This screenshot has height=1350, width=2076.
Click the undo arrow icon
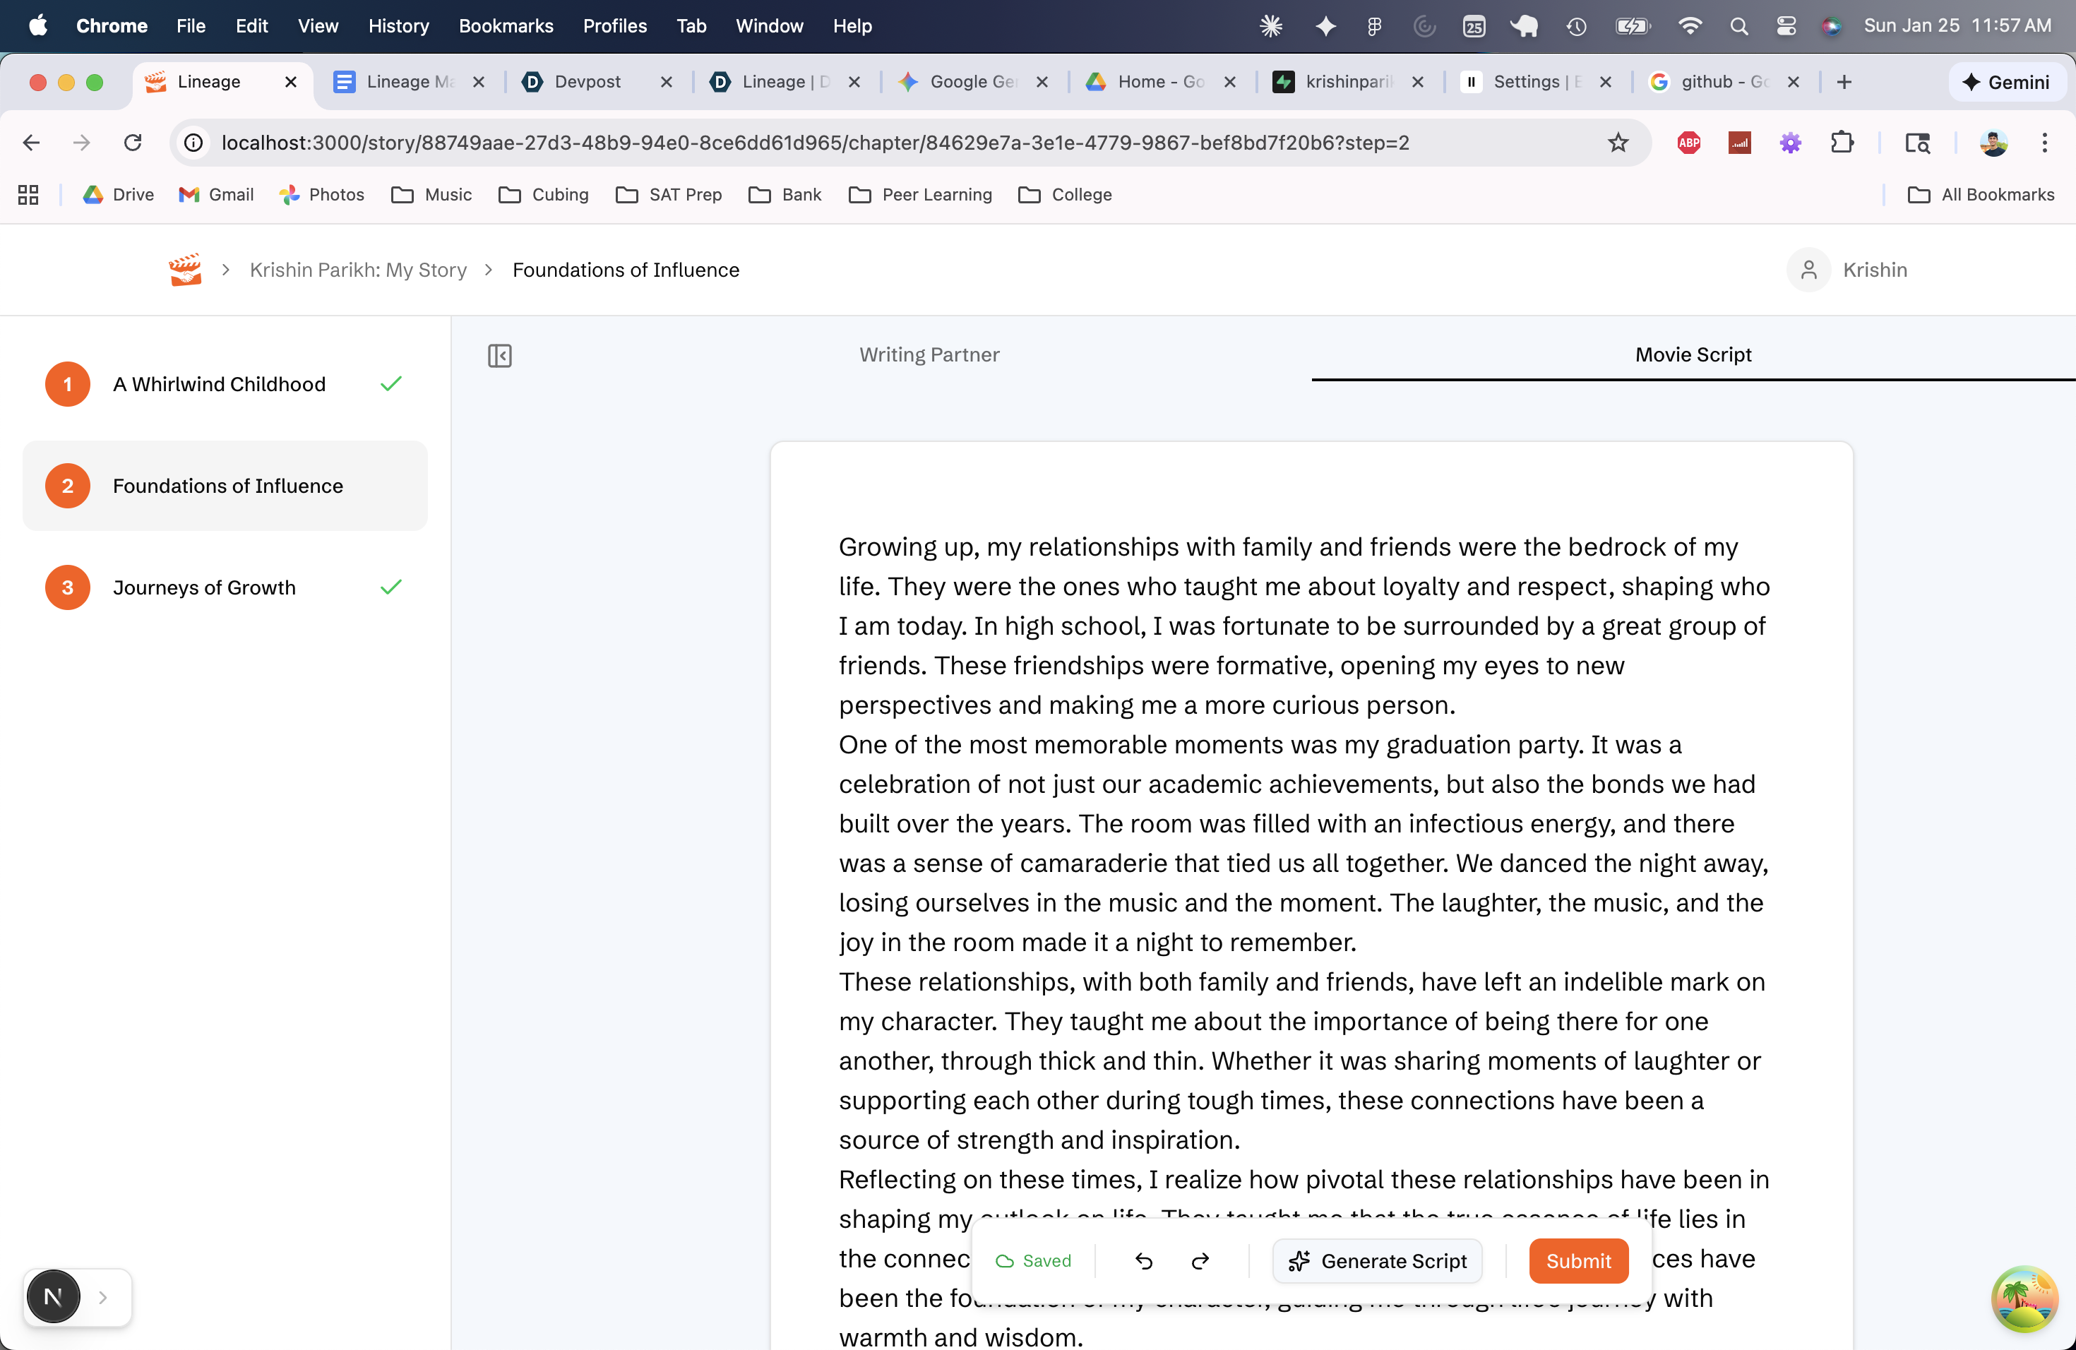coord(1143,1261)
